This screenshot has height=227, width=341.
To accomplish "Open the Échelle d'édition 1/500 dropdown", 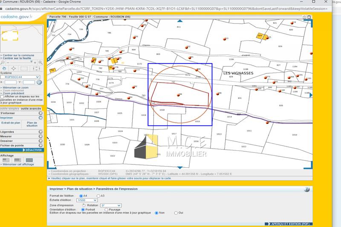I will pyautogui.click(x=87, y=200).
